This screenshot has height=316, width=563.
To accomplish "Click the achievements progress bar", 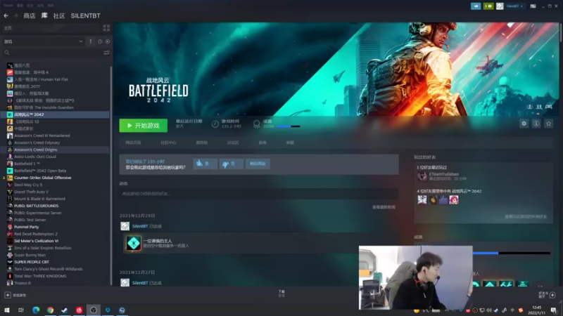I will click(288, 126).
